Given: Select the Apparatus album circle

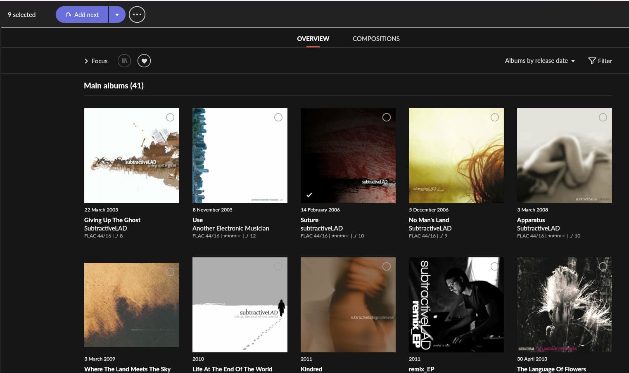Looking at the screenshot, I should click(x=603, y=117).
